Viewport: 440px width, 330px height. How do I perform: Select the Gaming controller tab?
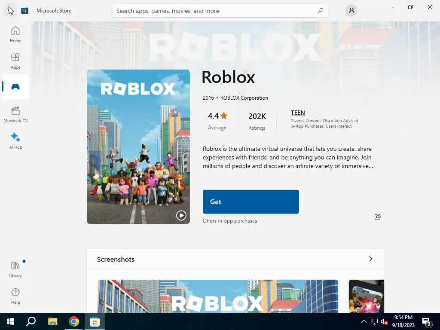point(15,87)
